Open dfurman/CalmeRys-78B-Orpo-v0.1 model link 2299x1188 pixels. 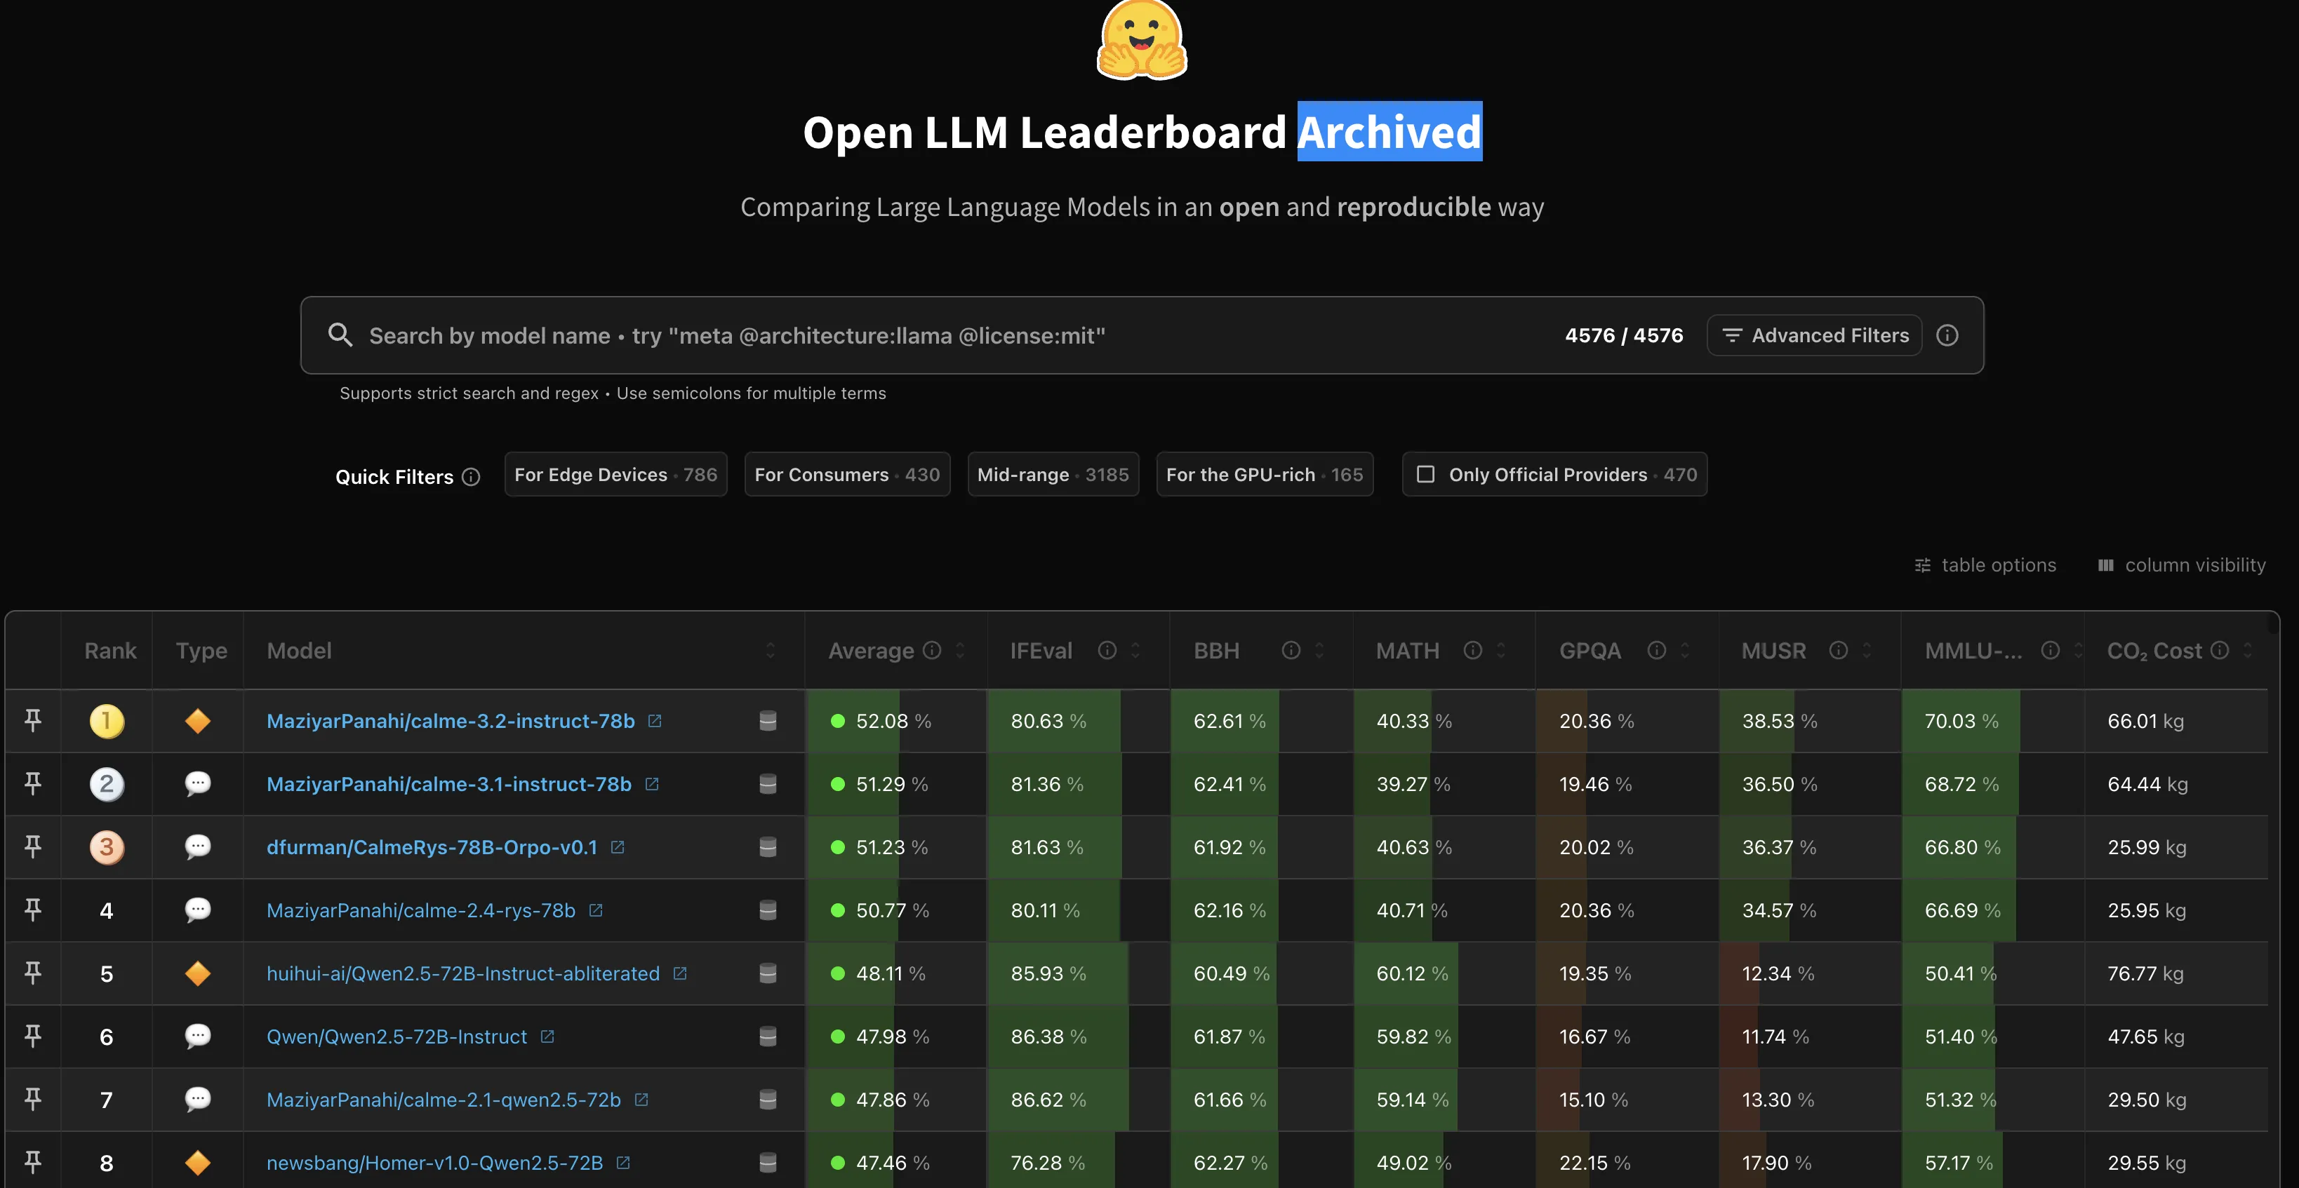[x=432, y=847]
